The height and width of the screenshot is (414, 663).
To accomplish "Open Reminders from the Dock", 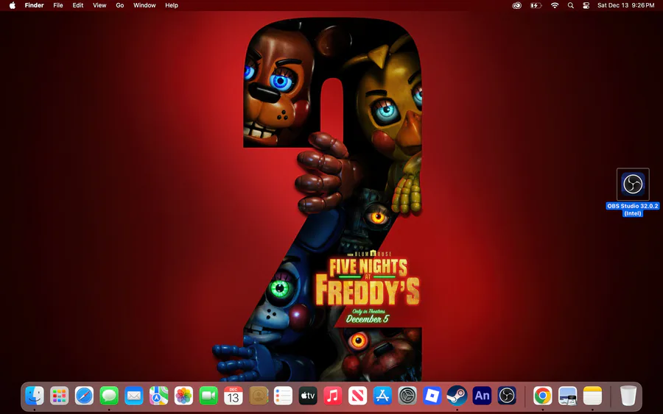I will click(283, 396).
